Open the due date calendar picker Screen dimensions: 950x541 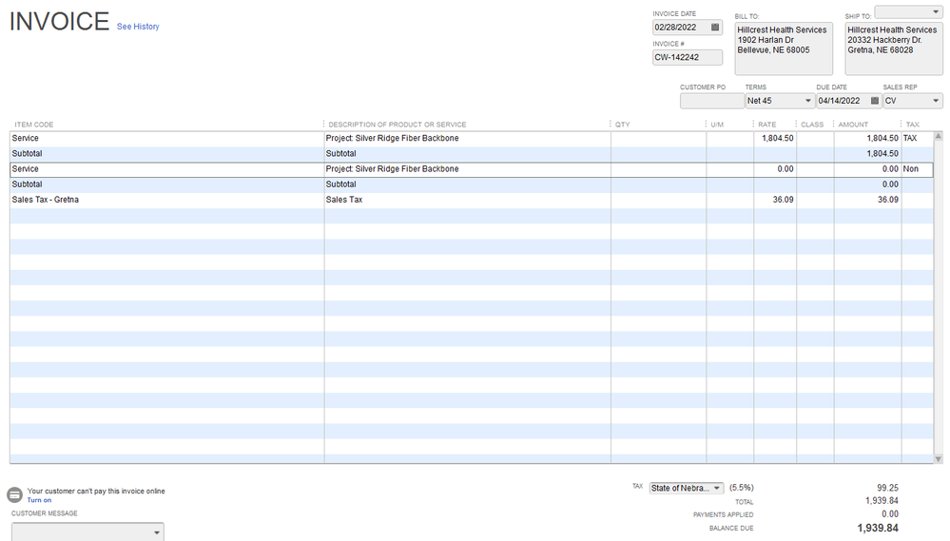874,101
